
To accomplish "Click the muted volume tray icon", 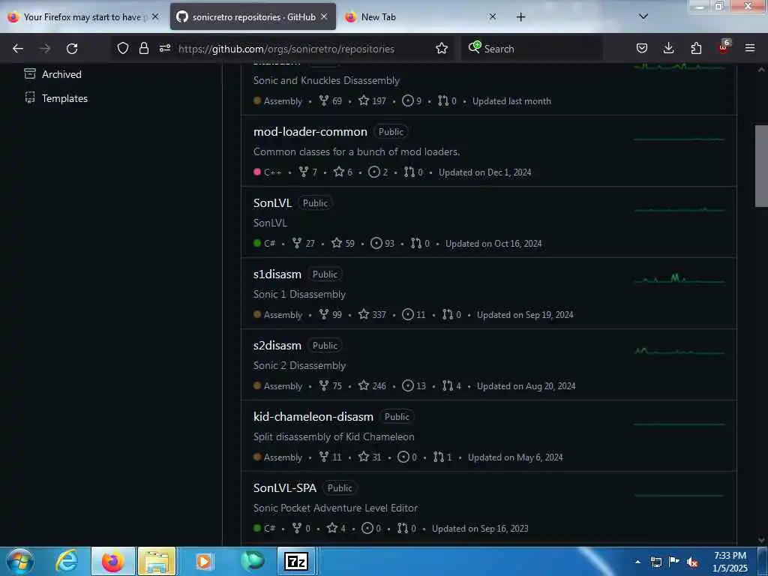I will pyautogui.click(x=692, y=562).
